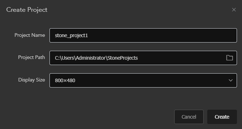Click the middle of the Display Size combo box
This screenshot has height=129, width=242.
point(143,80)
